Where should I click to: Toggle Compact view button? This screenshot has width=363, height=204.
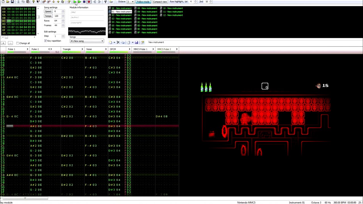(x=160, y=2)
